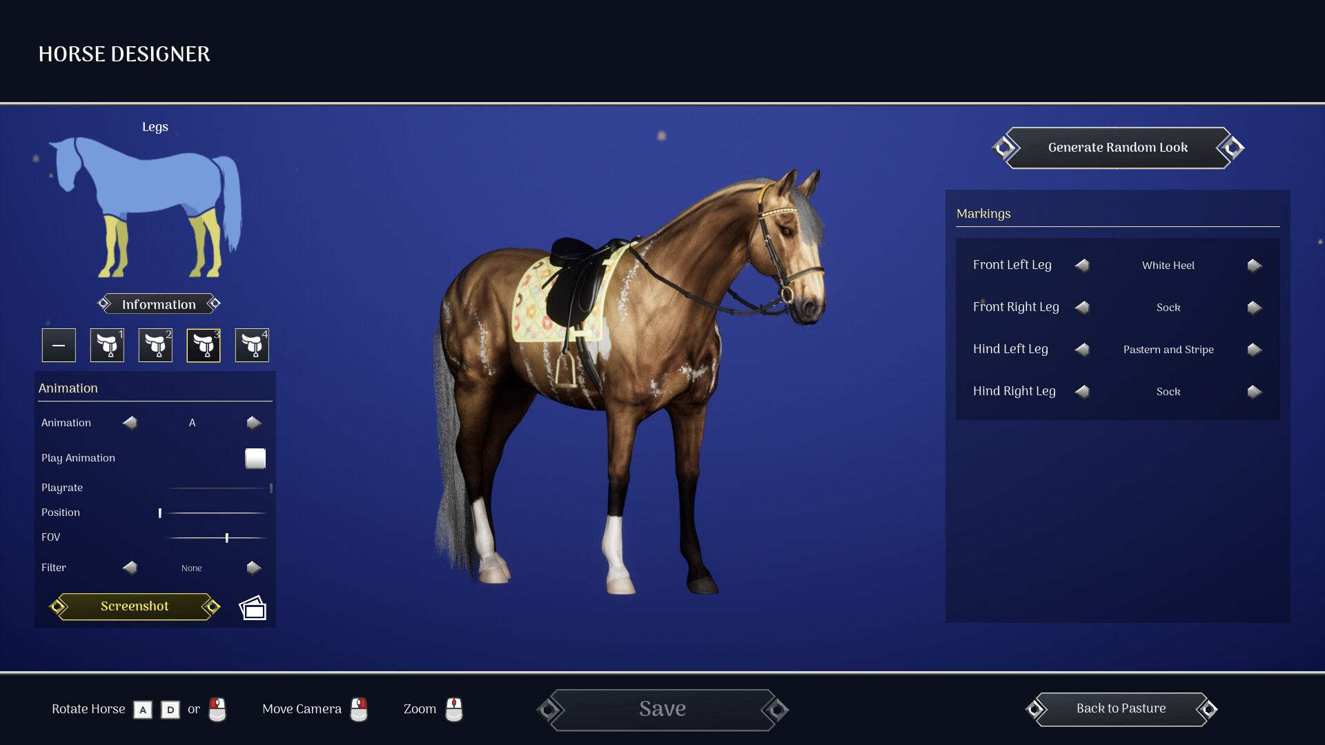
Task: Click right arrow for Front Left Leg
Action: (1254, 266)
